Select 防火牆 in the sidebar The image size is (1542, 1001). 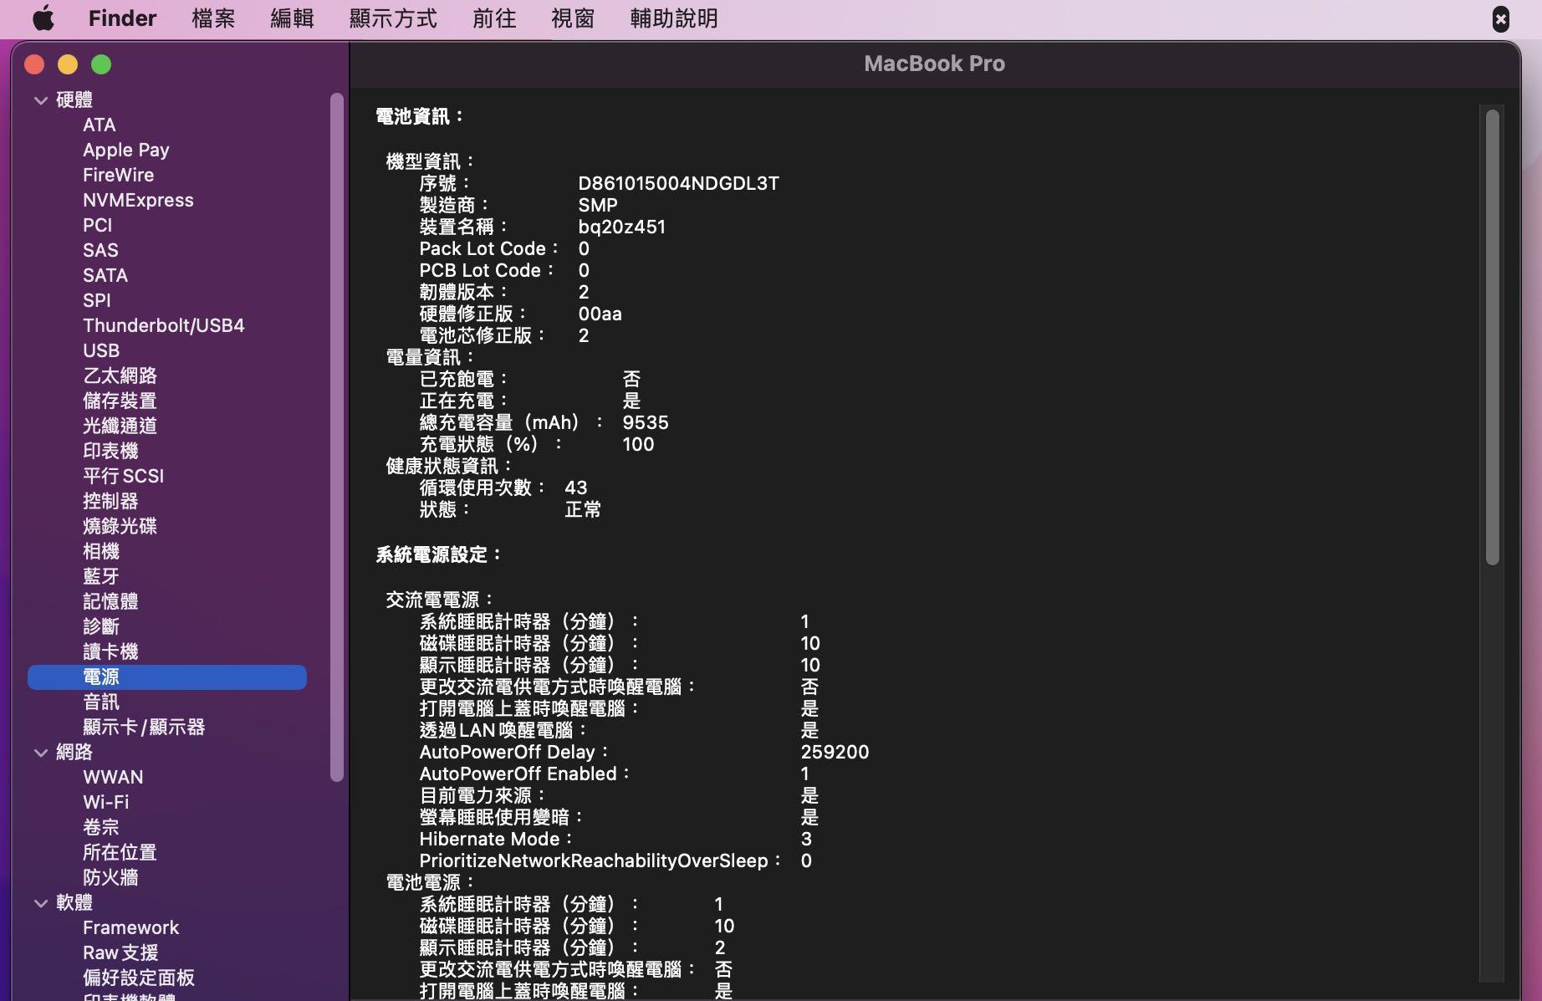110,877
